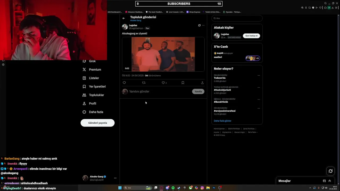
Task: Click the +5 listeners avatar badge
Action: point(253,58)
